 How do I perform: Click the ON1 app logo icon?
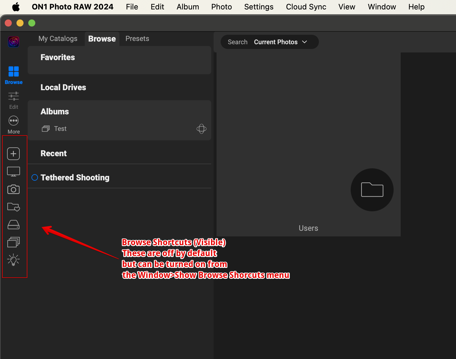click(14, 42)
